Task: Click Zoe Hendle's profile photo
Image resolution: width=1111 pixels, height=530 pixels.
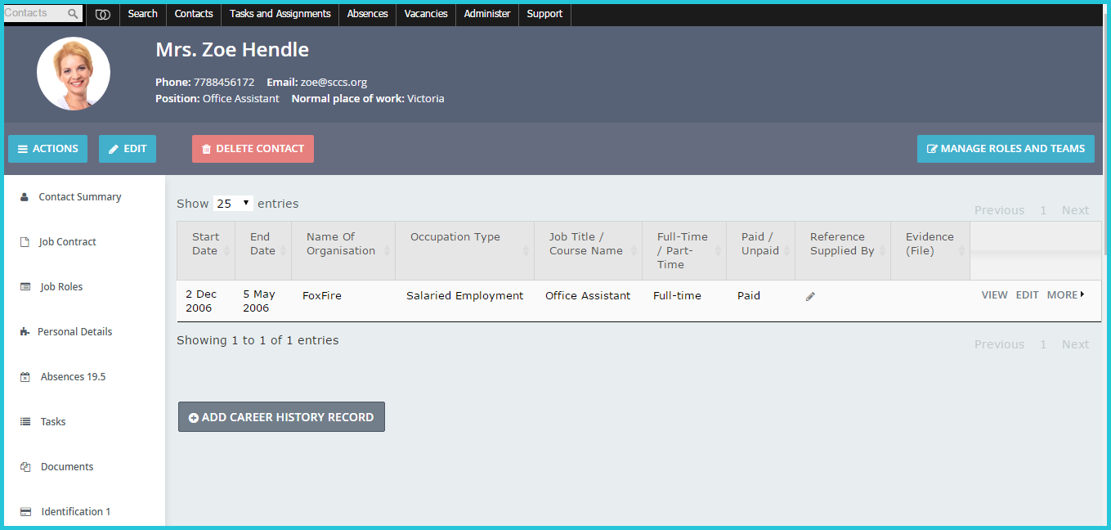Action: [74, 74]
